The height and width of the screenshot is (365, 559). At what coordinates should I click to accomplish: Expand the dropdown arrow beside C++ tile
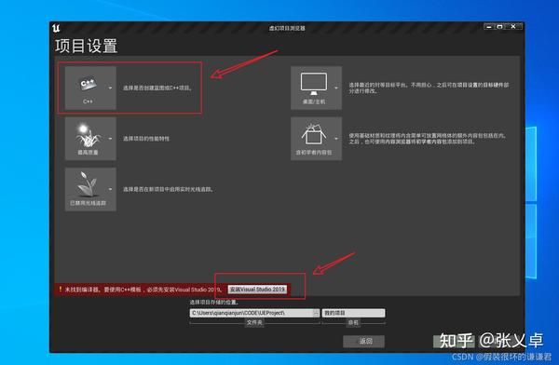(x=110, y=88)
